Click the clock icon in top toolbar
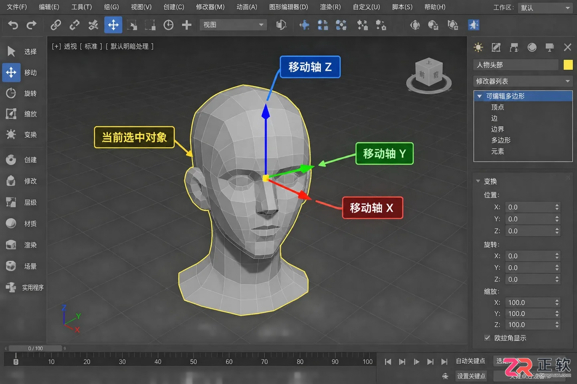The width and height of the screenshot is (577, 384). pos(169,25)
